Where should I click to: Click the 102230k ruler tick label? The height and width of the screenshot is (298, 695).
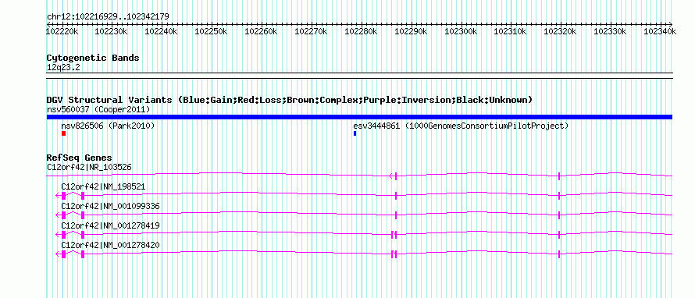(111, 31)
